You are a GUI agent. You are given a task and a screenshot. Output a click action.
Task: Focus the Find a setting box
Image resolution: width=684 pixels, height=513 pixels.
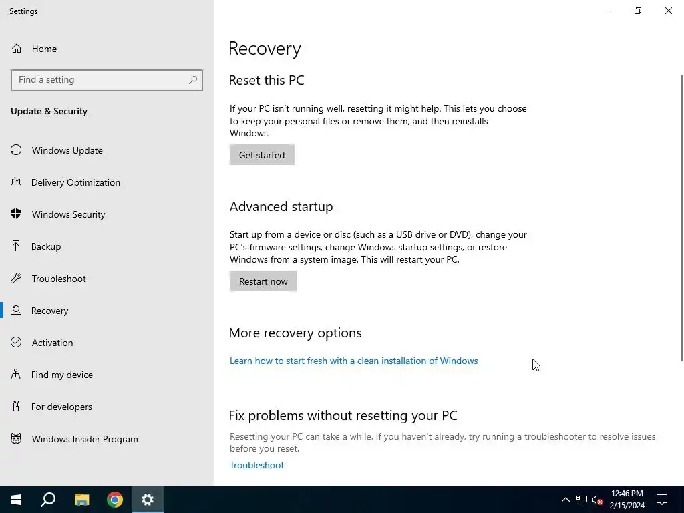pyautogui.click(x=106, y=80)
